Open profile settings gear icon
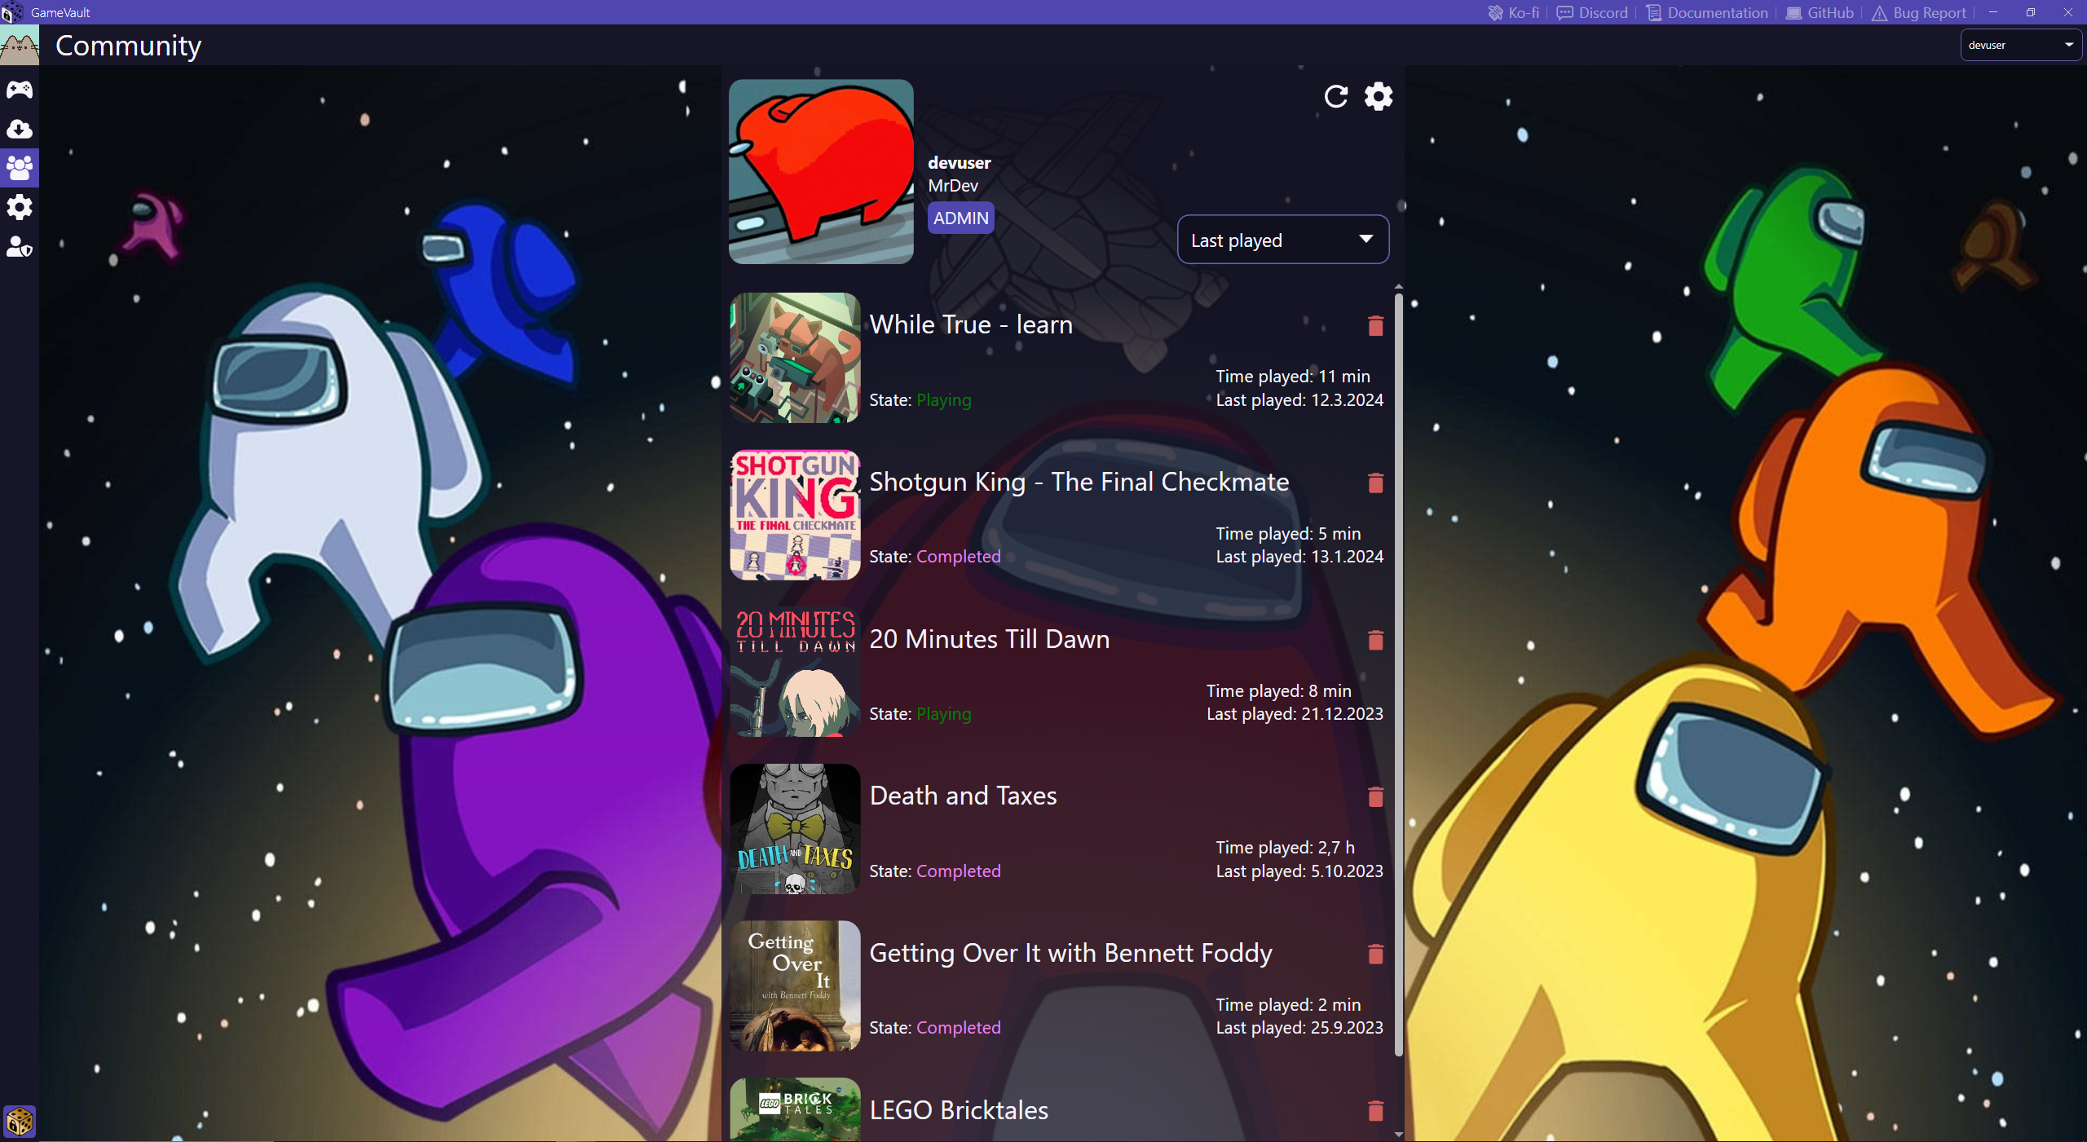This screenshot has width=2087, height=1142. 1379,96
